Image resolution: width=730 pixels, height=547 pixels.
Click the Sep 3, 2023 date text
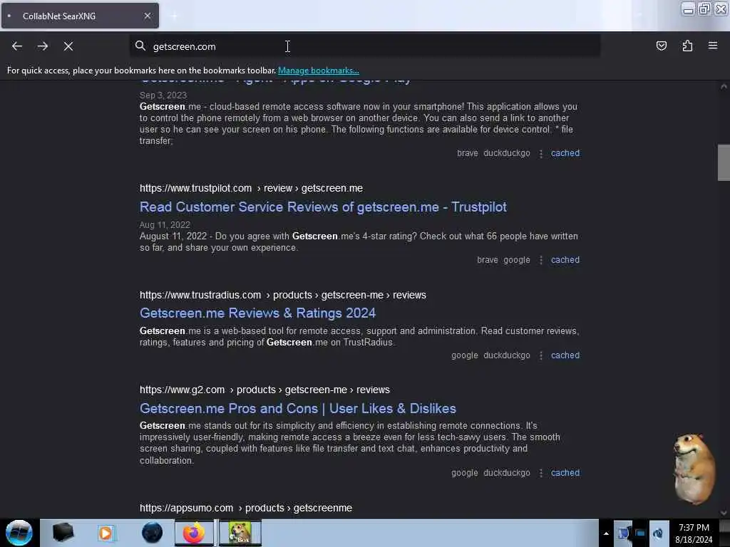coord(163,95)
